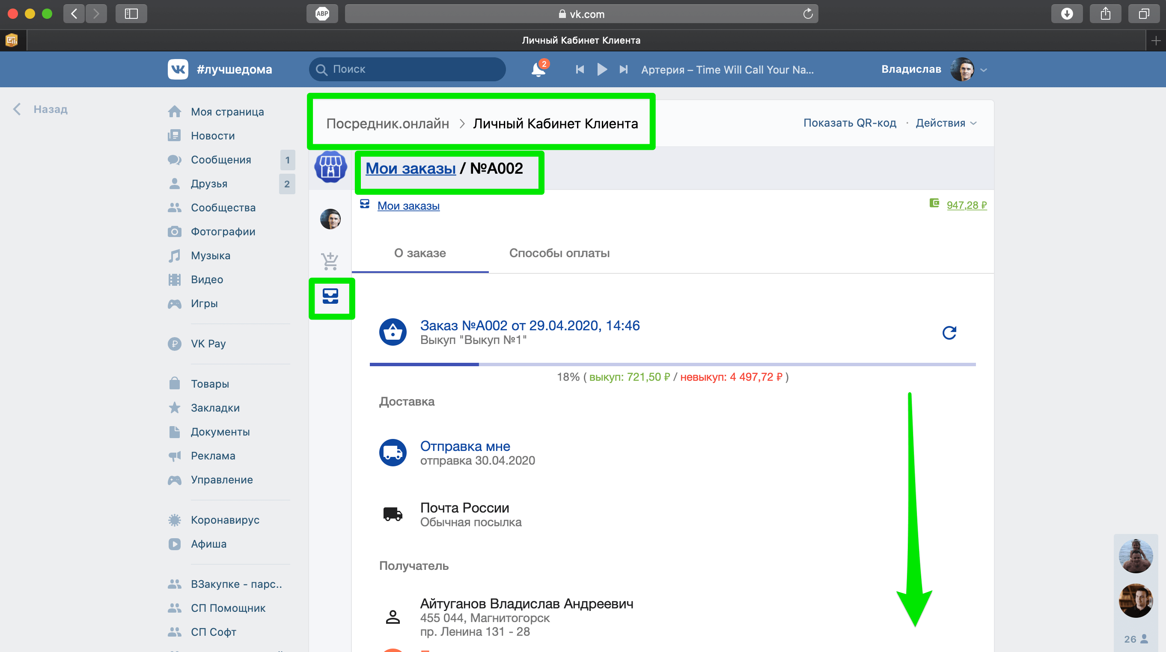Click the VK logo icon
This screenshot has height=652, width=1166.
[x=178, y=69]
